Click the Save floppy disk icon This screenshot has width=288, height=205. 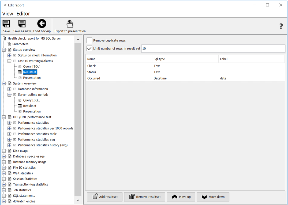(x=6, y=24)
